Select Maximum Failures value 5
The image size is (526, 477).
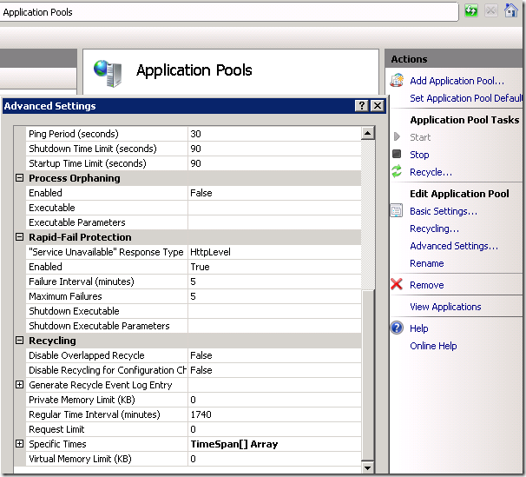(193, 296)
